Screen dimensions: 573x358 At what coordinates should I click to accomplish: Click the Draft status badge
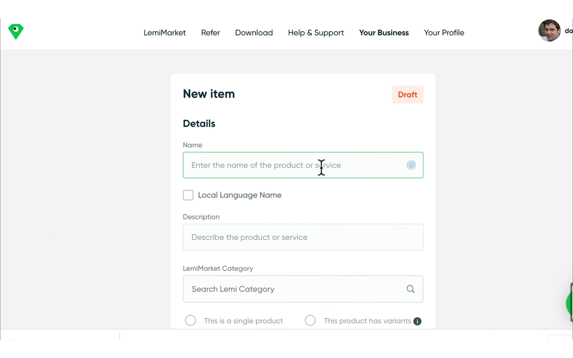pyautogui.click(x=408, y=95)
